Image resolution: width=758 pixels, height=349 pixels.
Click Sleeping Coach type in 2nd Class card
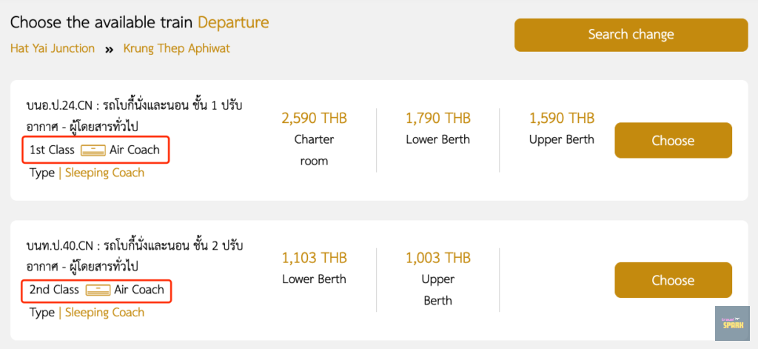[104, 313]
